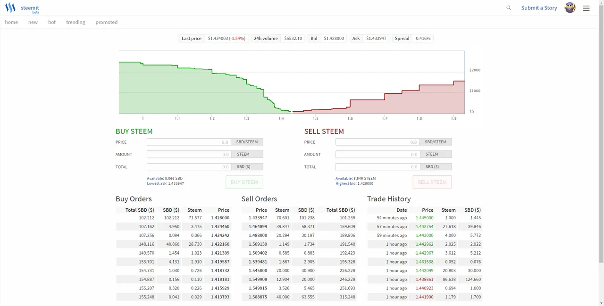
Task: Click the Ask value $1.433947
Action: tap(376, 38)
